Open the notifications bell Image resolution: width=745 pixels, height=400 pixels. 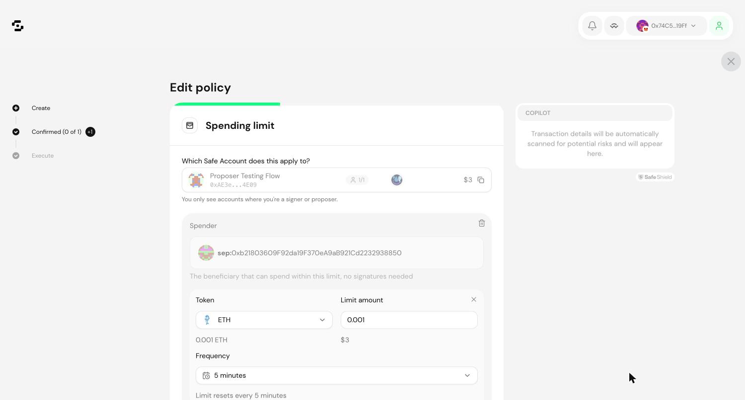pyautogui.click(x=592, y=26)
